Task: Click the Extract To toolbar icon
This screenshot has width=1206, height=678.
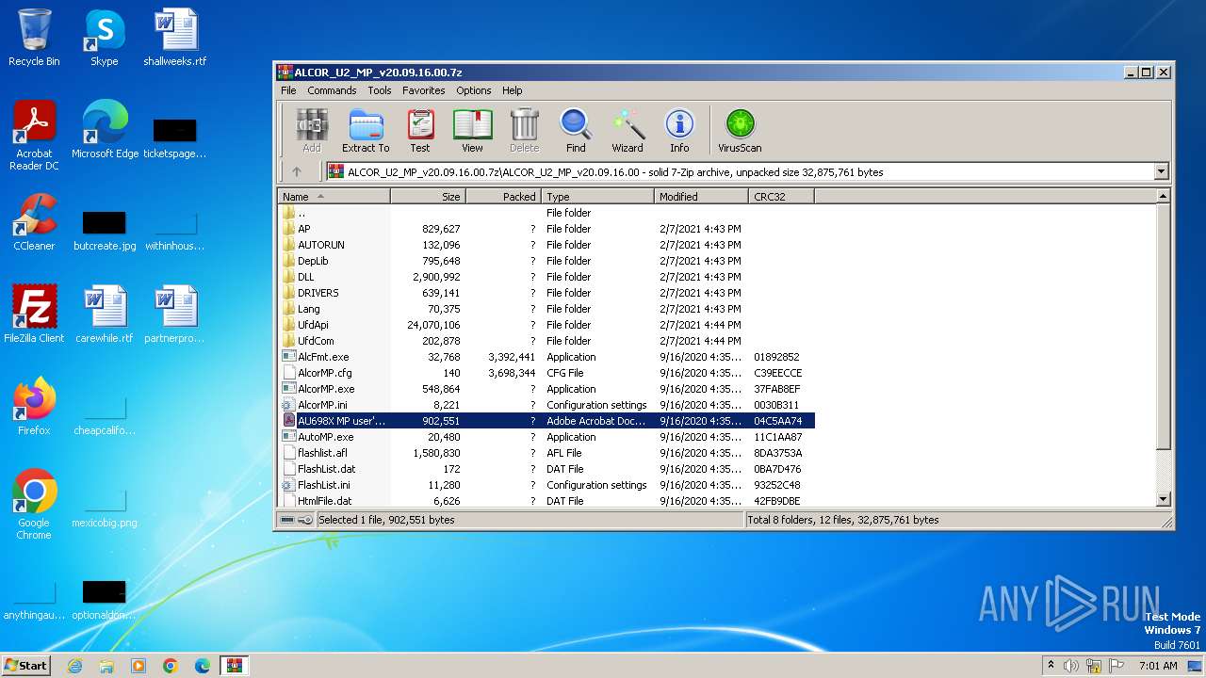Action: [x=365, y=130]
